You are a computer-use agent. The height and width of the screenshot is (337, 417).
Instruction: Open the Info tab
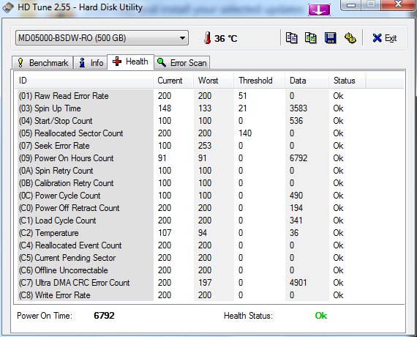click(x=91, y=63)
